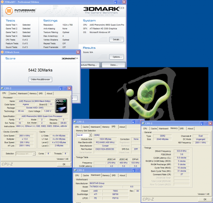Click the CPU-Z icon in the CPU window title bar

pos(2,88)
